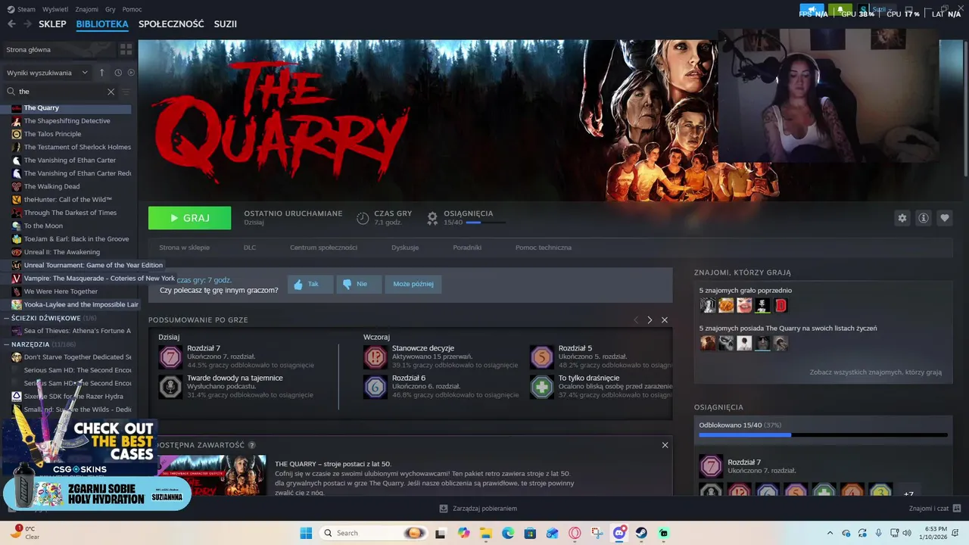This screenshot has height=545, width=969.
Task: Open Centrum społeczności link
Action: click(x=323, y=248)
